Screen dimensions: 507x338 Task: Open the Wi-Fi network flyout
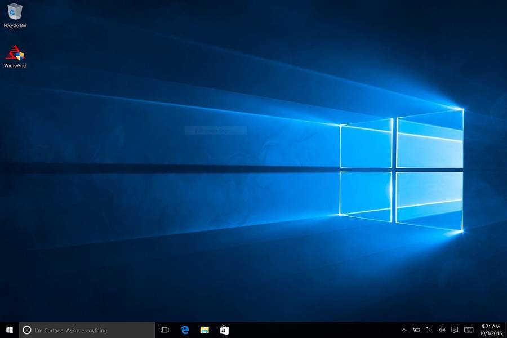(x=429, y=330)
